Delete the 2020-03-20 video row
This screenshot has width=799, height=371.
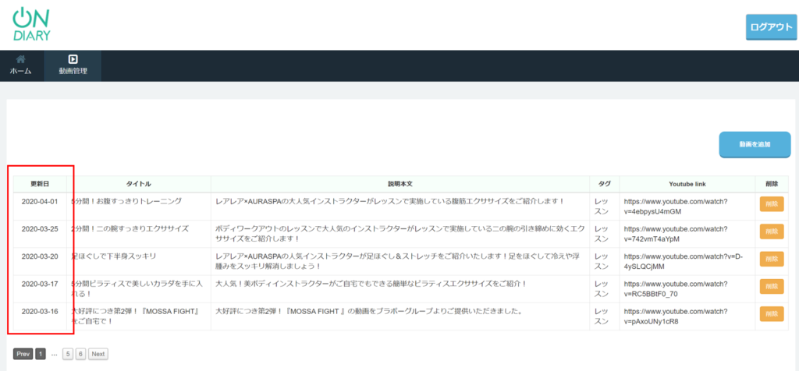click(x=771, y=258)
